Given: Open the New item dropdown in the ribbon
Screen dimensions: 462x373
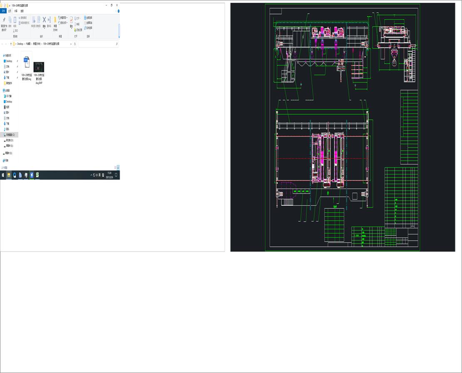Looking at the screenshot, I should [x=63, y=18].
